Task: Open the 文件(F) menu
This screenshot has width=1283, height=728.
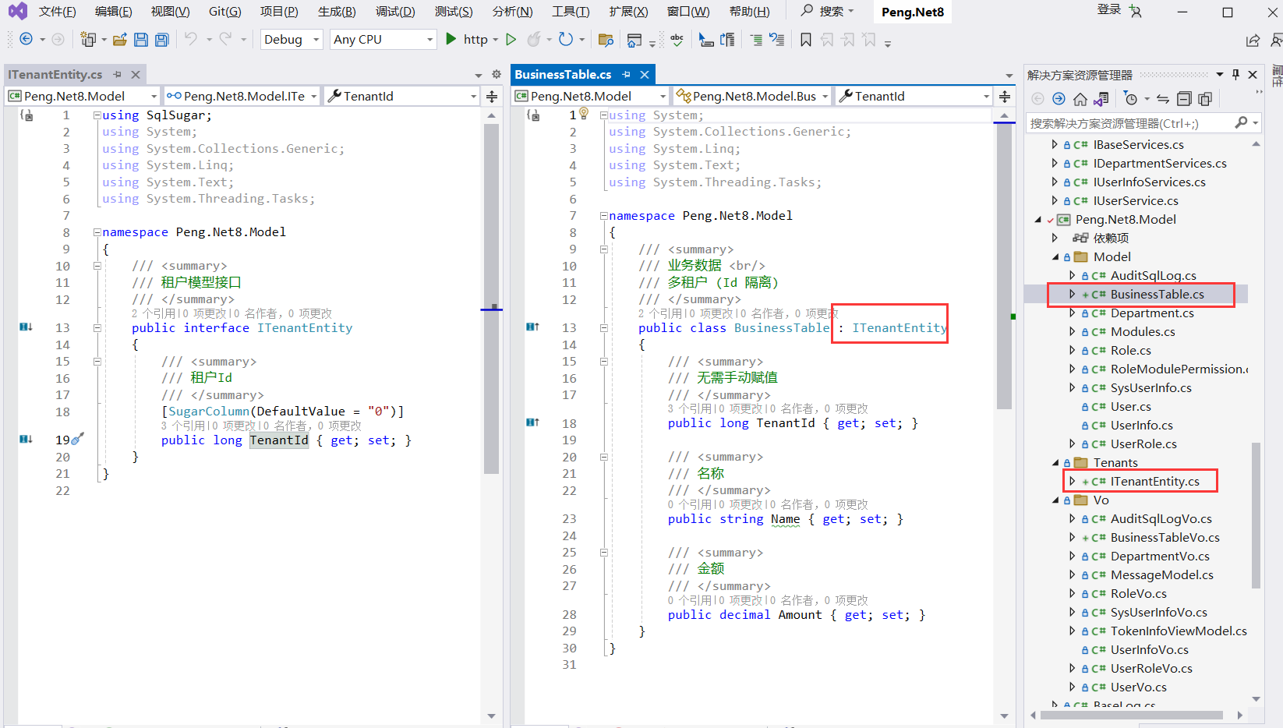Action: click(x=57, y=12)
